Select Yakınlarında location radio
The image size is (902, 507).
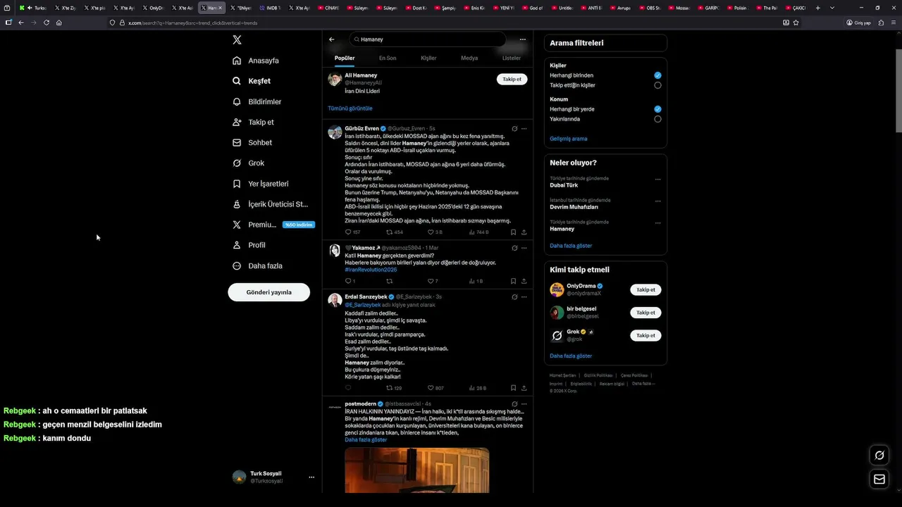tap(657, 119)
